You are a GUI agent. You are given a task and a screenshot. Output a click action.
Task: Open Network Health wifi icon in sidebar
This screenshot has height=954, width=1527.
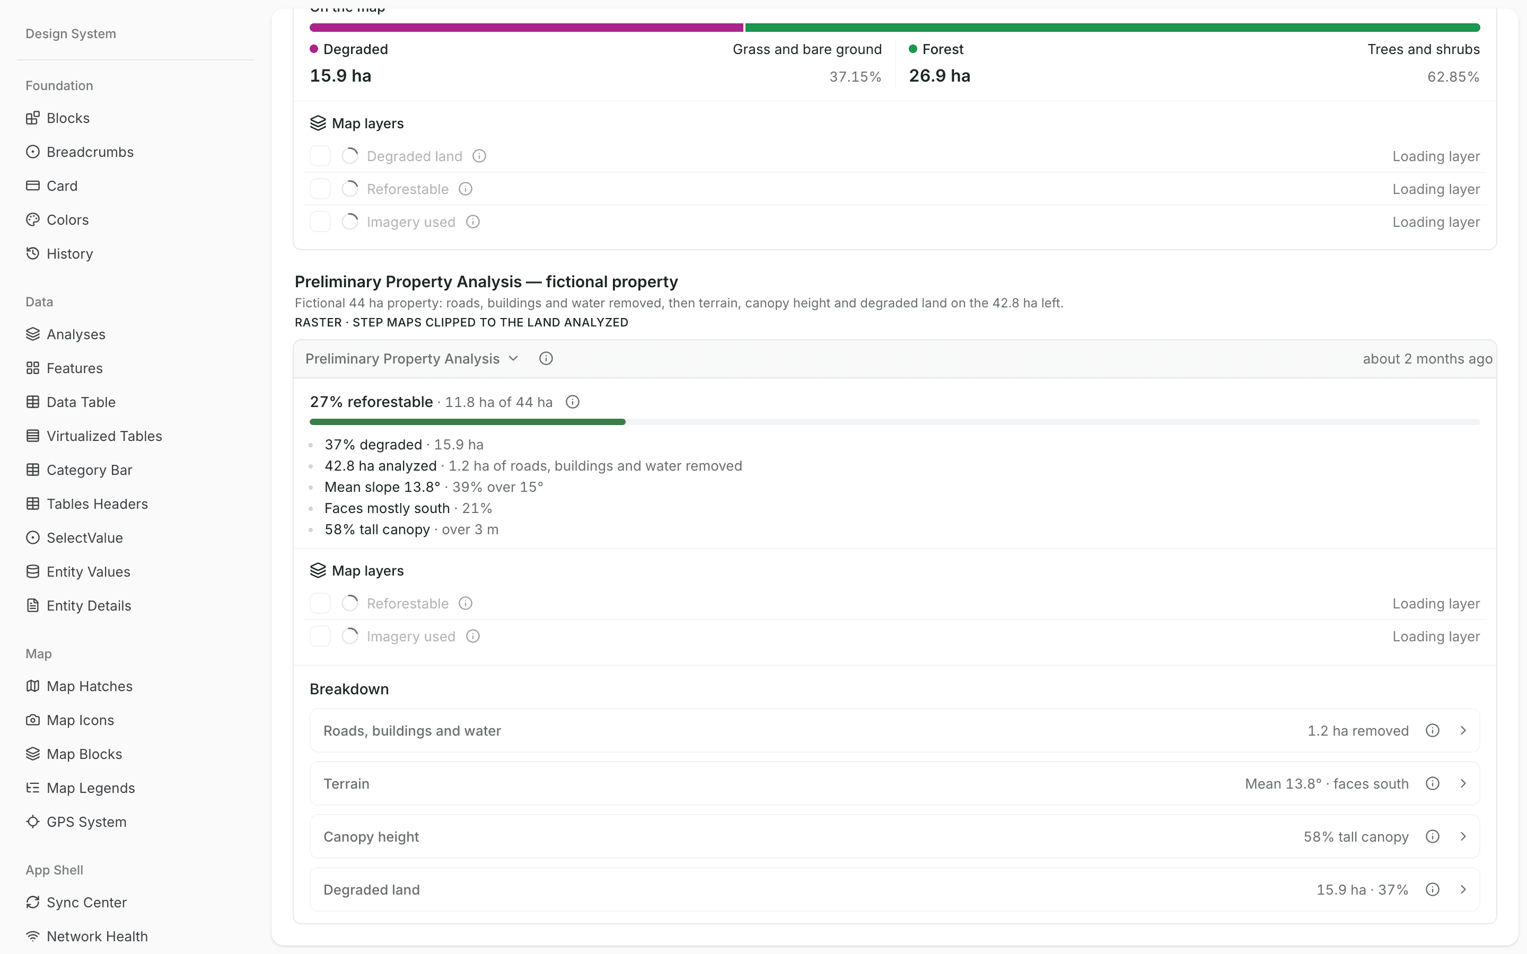(x=33, y=937)
